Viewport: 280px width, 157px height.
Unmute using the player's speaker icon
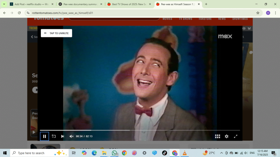71,136
